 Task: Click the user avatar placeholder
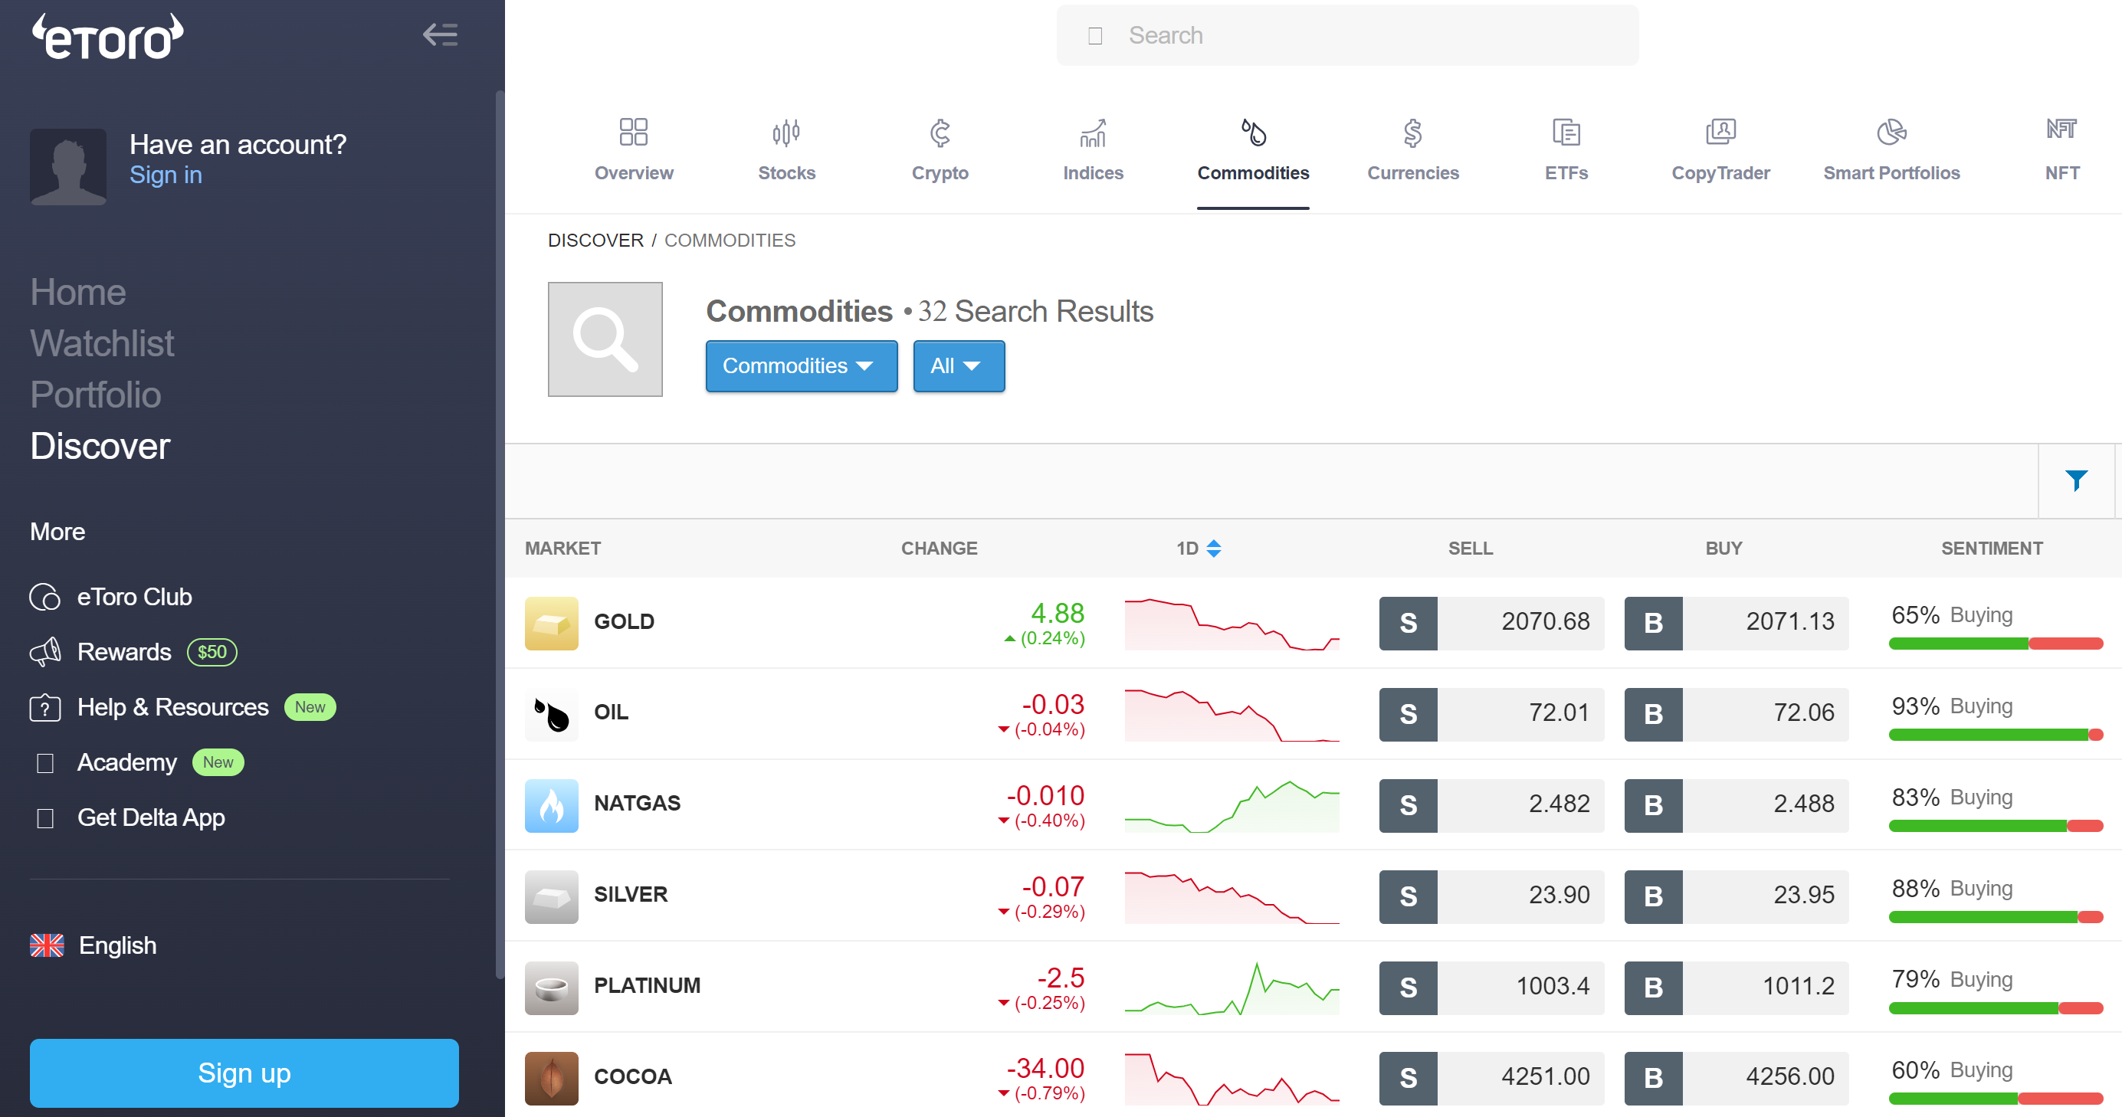[x=68, y=165]
